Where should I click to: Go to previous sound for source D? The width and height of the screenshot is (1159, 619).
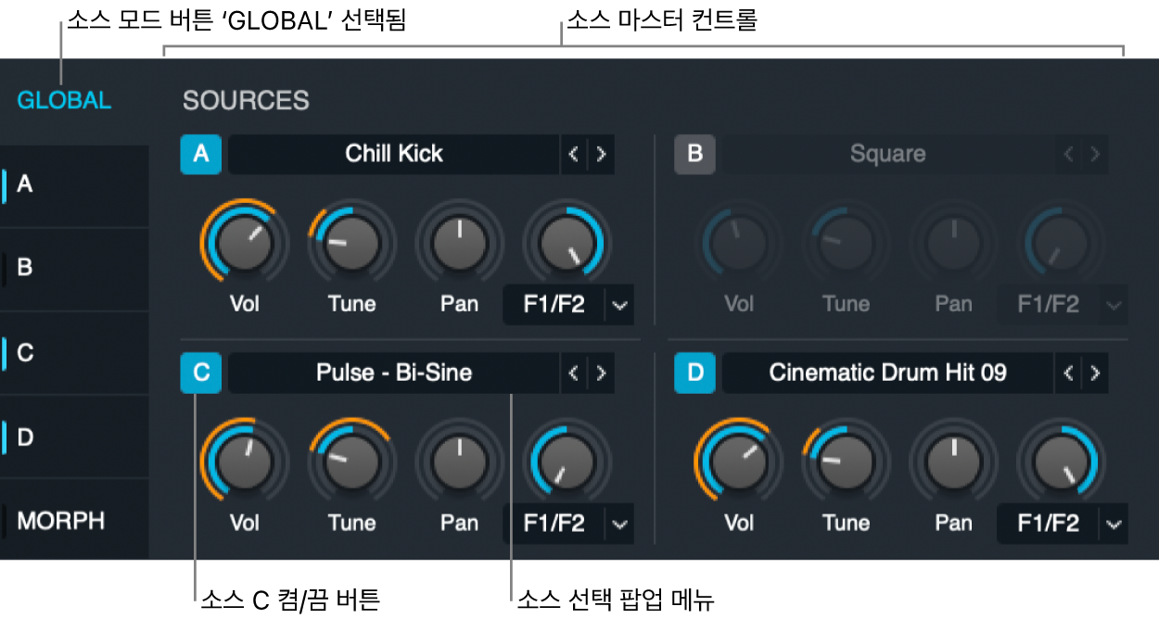(1068, 373)
